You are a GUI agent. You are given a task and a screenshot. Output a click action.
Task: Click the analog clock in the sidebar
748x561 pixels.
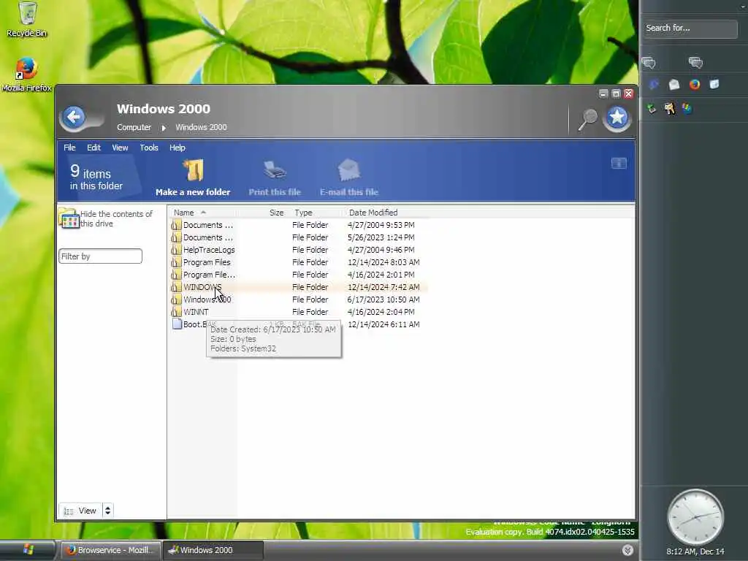pos(695,517)
